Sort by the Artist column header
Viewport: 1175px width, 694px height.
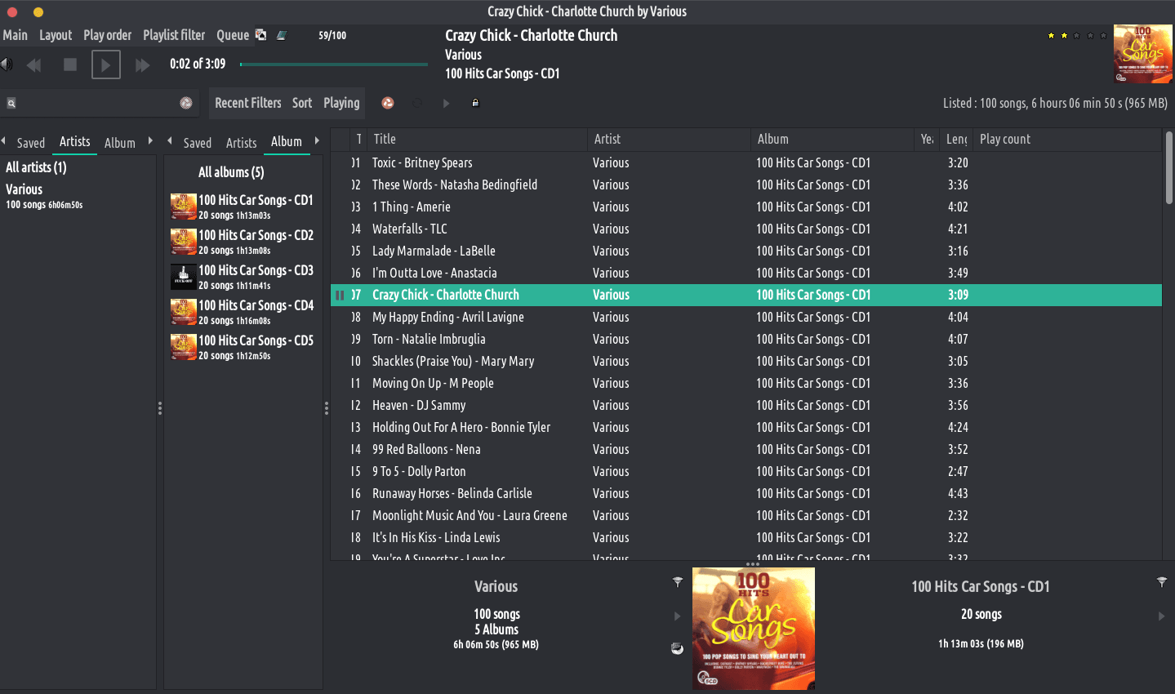[x=668, y=140]
